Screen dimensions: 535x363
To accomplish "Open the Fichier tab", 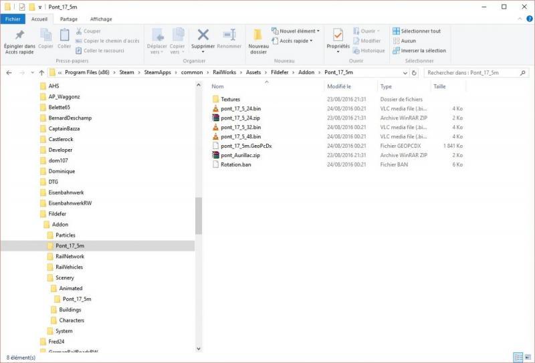I will (x=13, y=19).
